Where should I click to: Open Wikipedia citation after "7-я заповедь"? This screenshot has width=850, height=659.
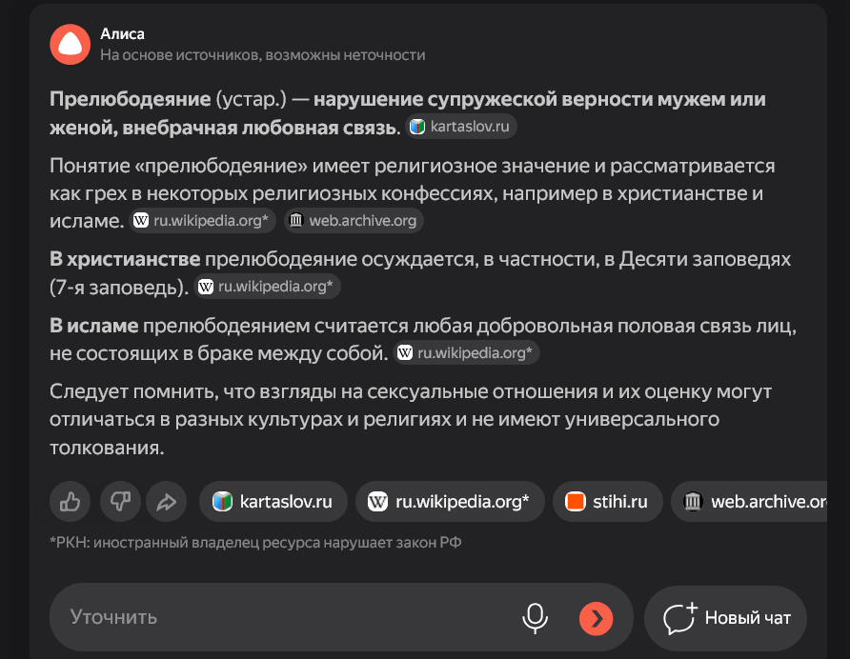tap(268, 286)
